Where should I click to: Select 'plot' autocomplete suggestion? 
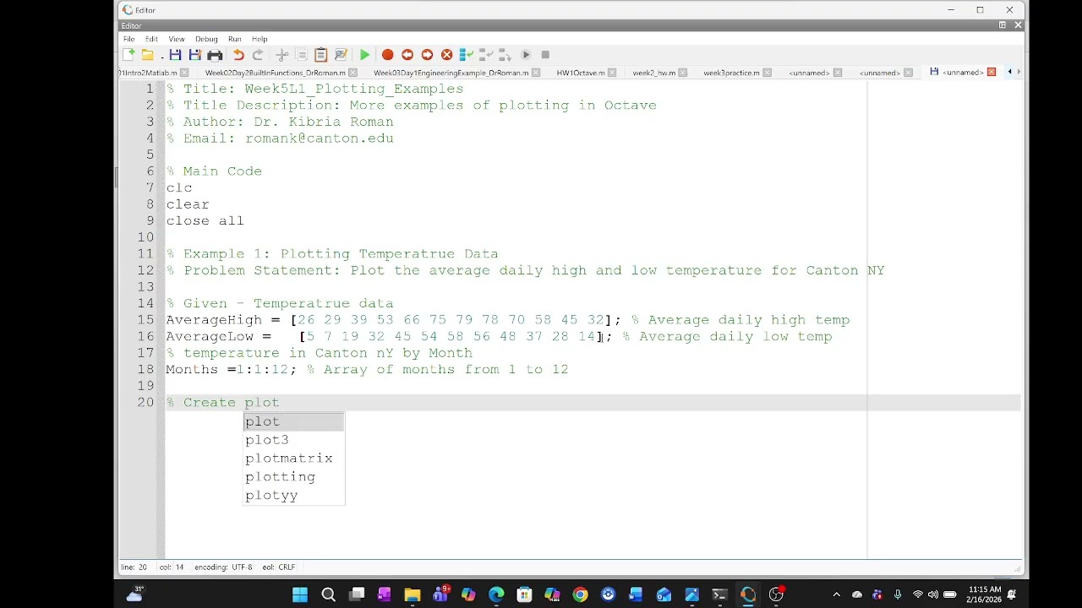(294, 421)
